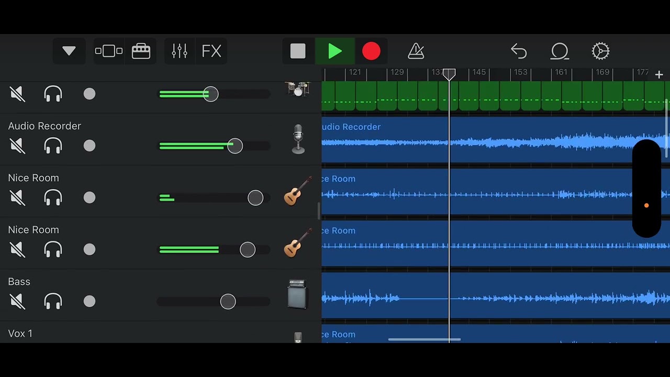Switch views with the tracks view button

click(x=109, y=51)
